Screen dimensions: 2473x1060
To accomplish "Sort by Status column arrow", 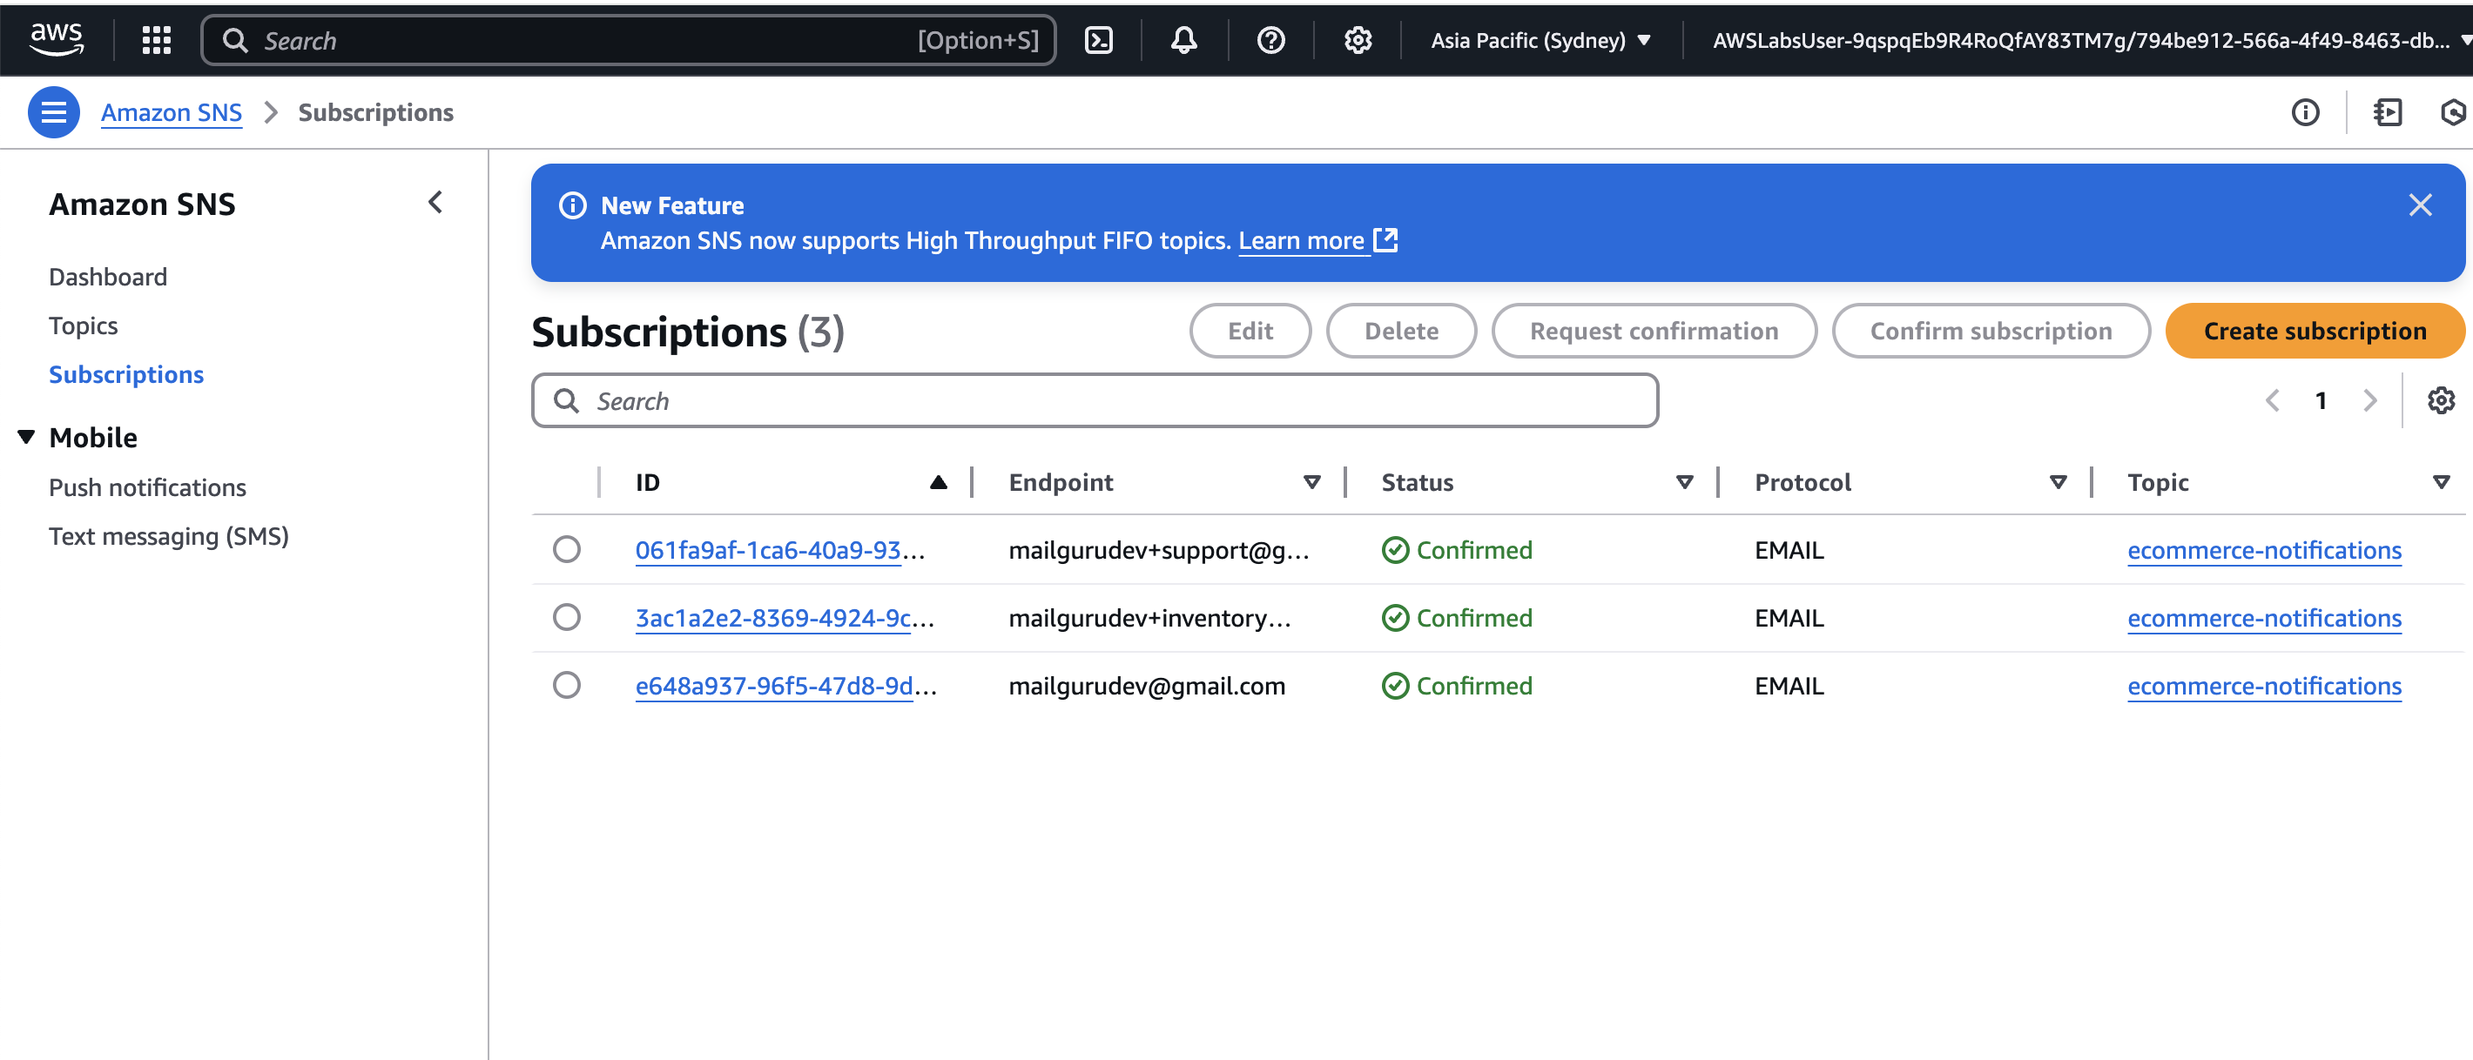I will 1684,481.
